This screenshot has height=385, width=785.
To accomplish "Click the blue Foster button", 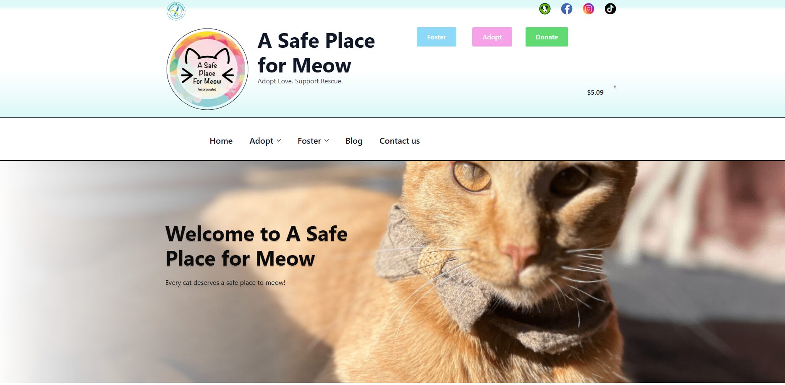I will click(x=437, y=37).
